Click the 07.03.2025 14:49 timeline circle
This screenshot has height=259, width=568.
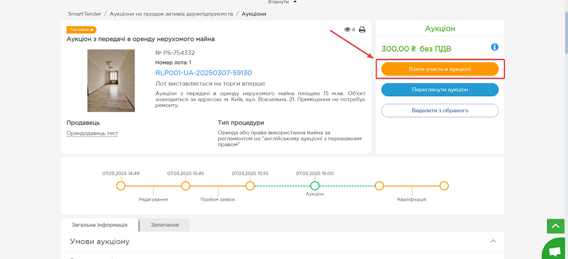(120, 185)
